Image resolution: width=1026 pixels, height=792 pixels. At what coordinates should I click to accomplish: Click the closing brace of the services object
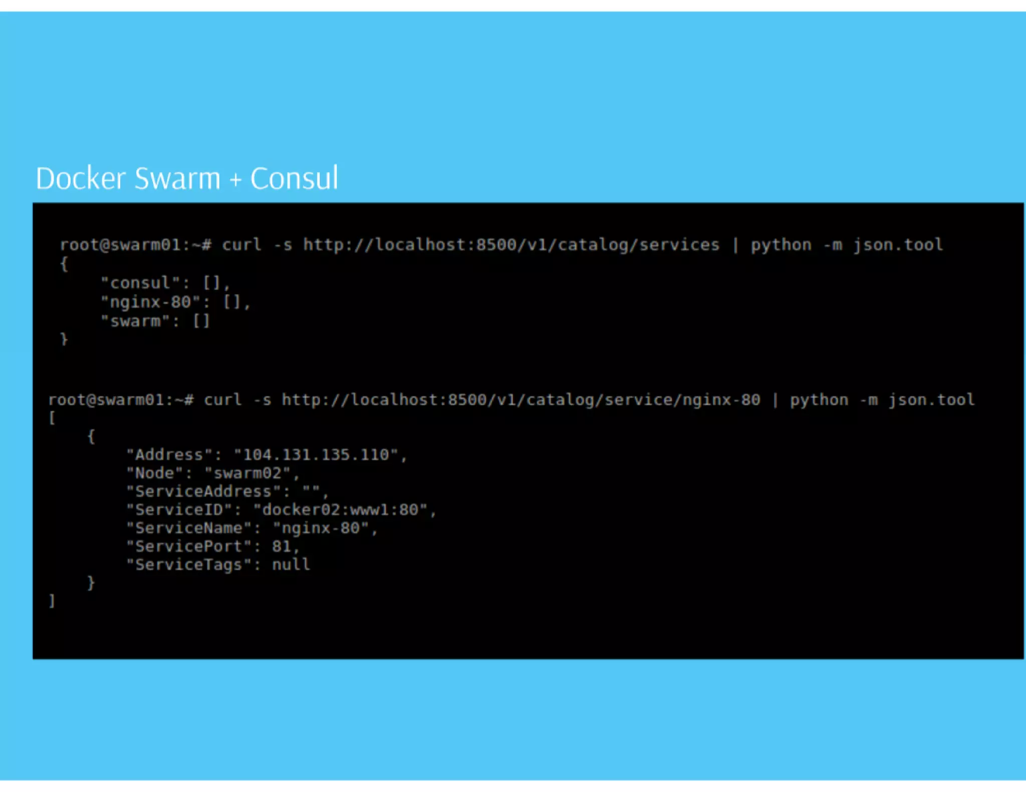(64, 339)
